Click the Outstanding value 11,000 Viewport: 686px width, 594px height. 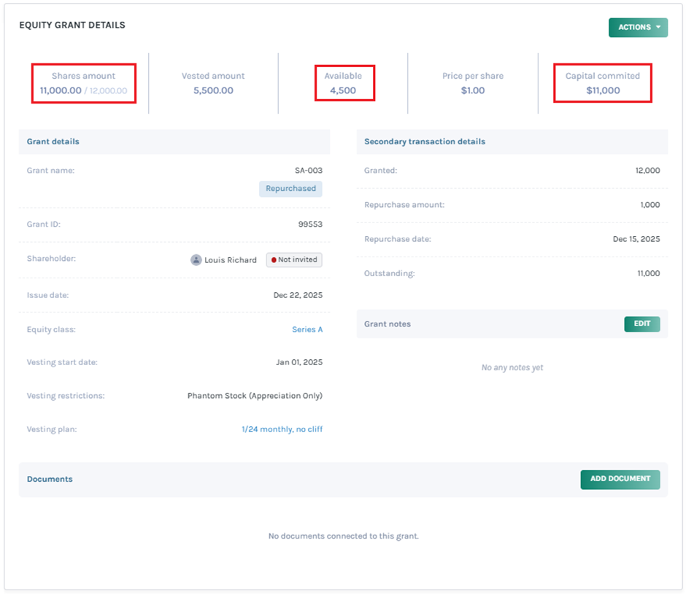point(647,273)
